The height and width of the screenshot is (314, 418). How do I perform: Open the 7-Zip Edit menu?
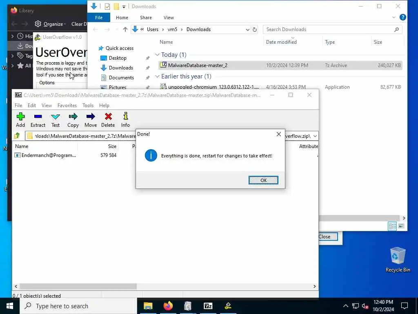[x=32, y=105]
